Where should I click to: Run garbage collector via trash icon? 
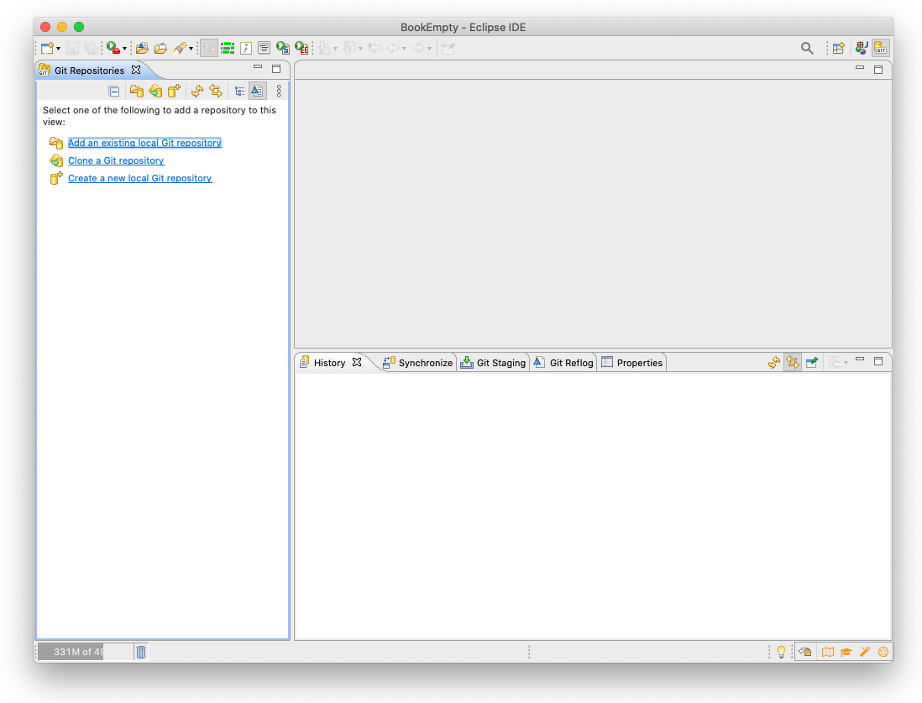click(141, 652)
